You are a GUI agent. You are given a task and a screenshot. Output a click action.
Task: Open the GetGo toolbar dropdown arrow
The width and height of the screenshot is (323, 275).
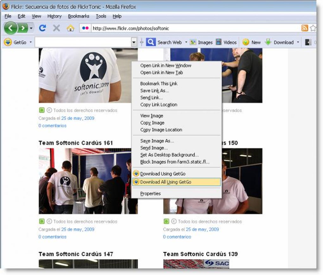pos(31,42)
